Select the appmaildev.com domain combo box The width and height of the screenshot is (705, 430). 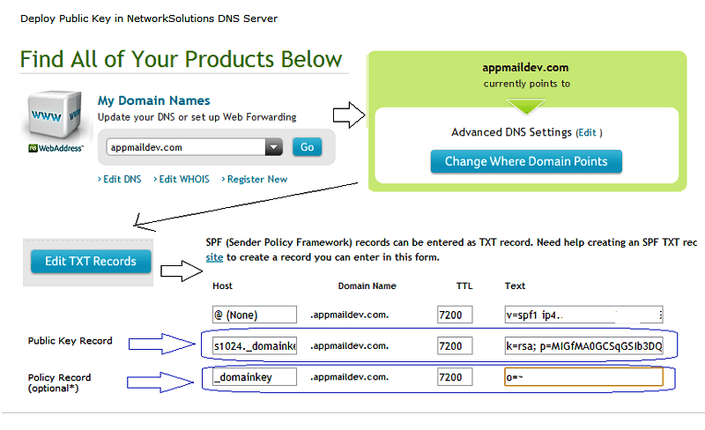point(194,147)
